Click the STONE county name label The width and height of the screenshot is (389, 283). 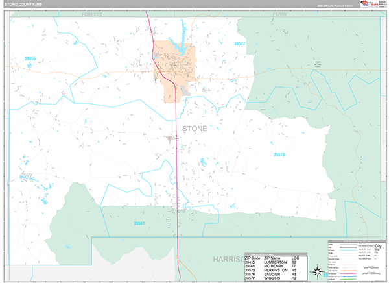click(x=194, y=129)
